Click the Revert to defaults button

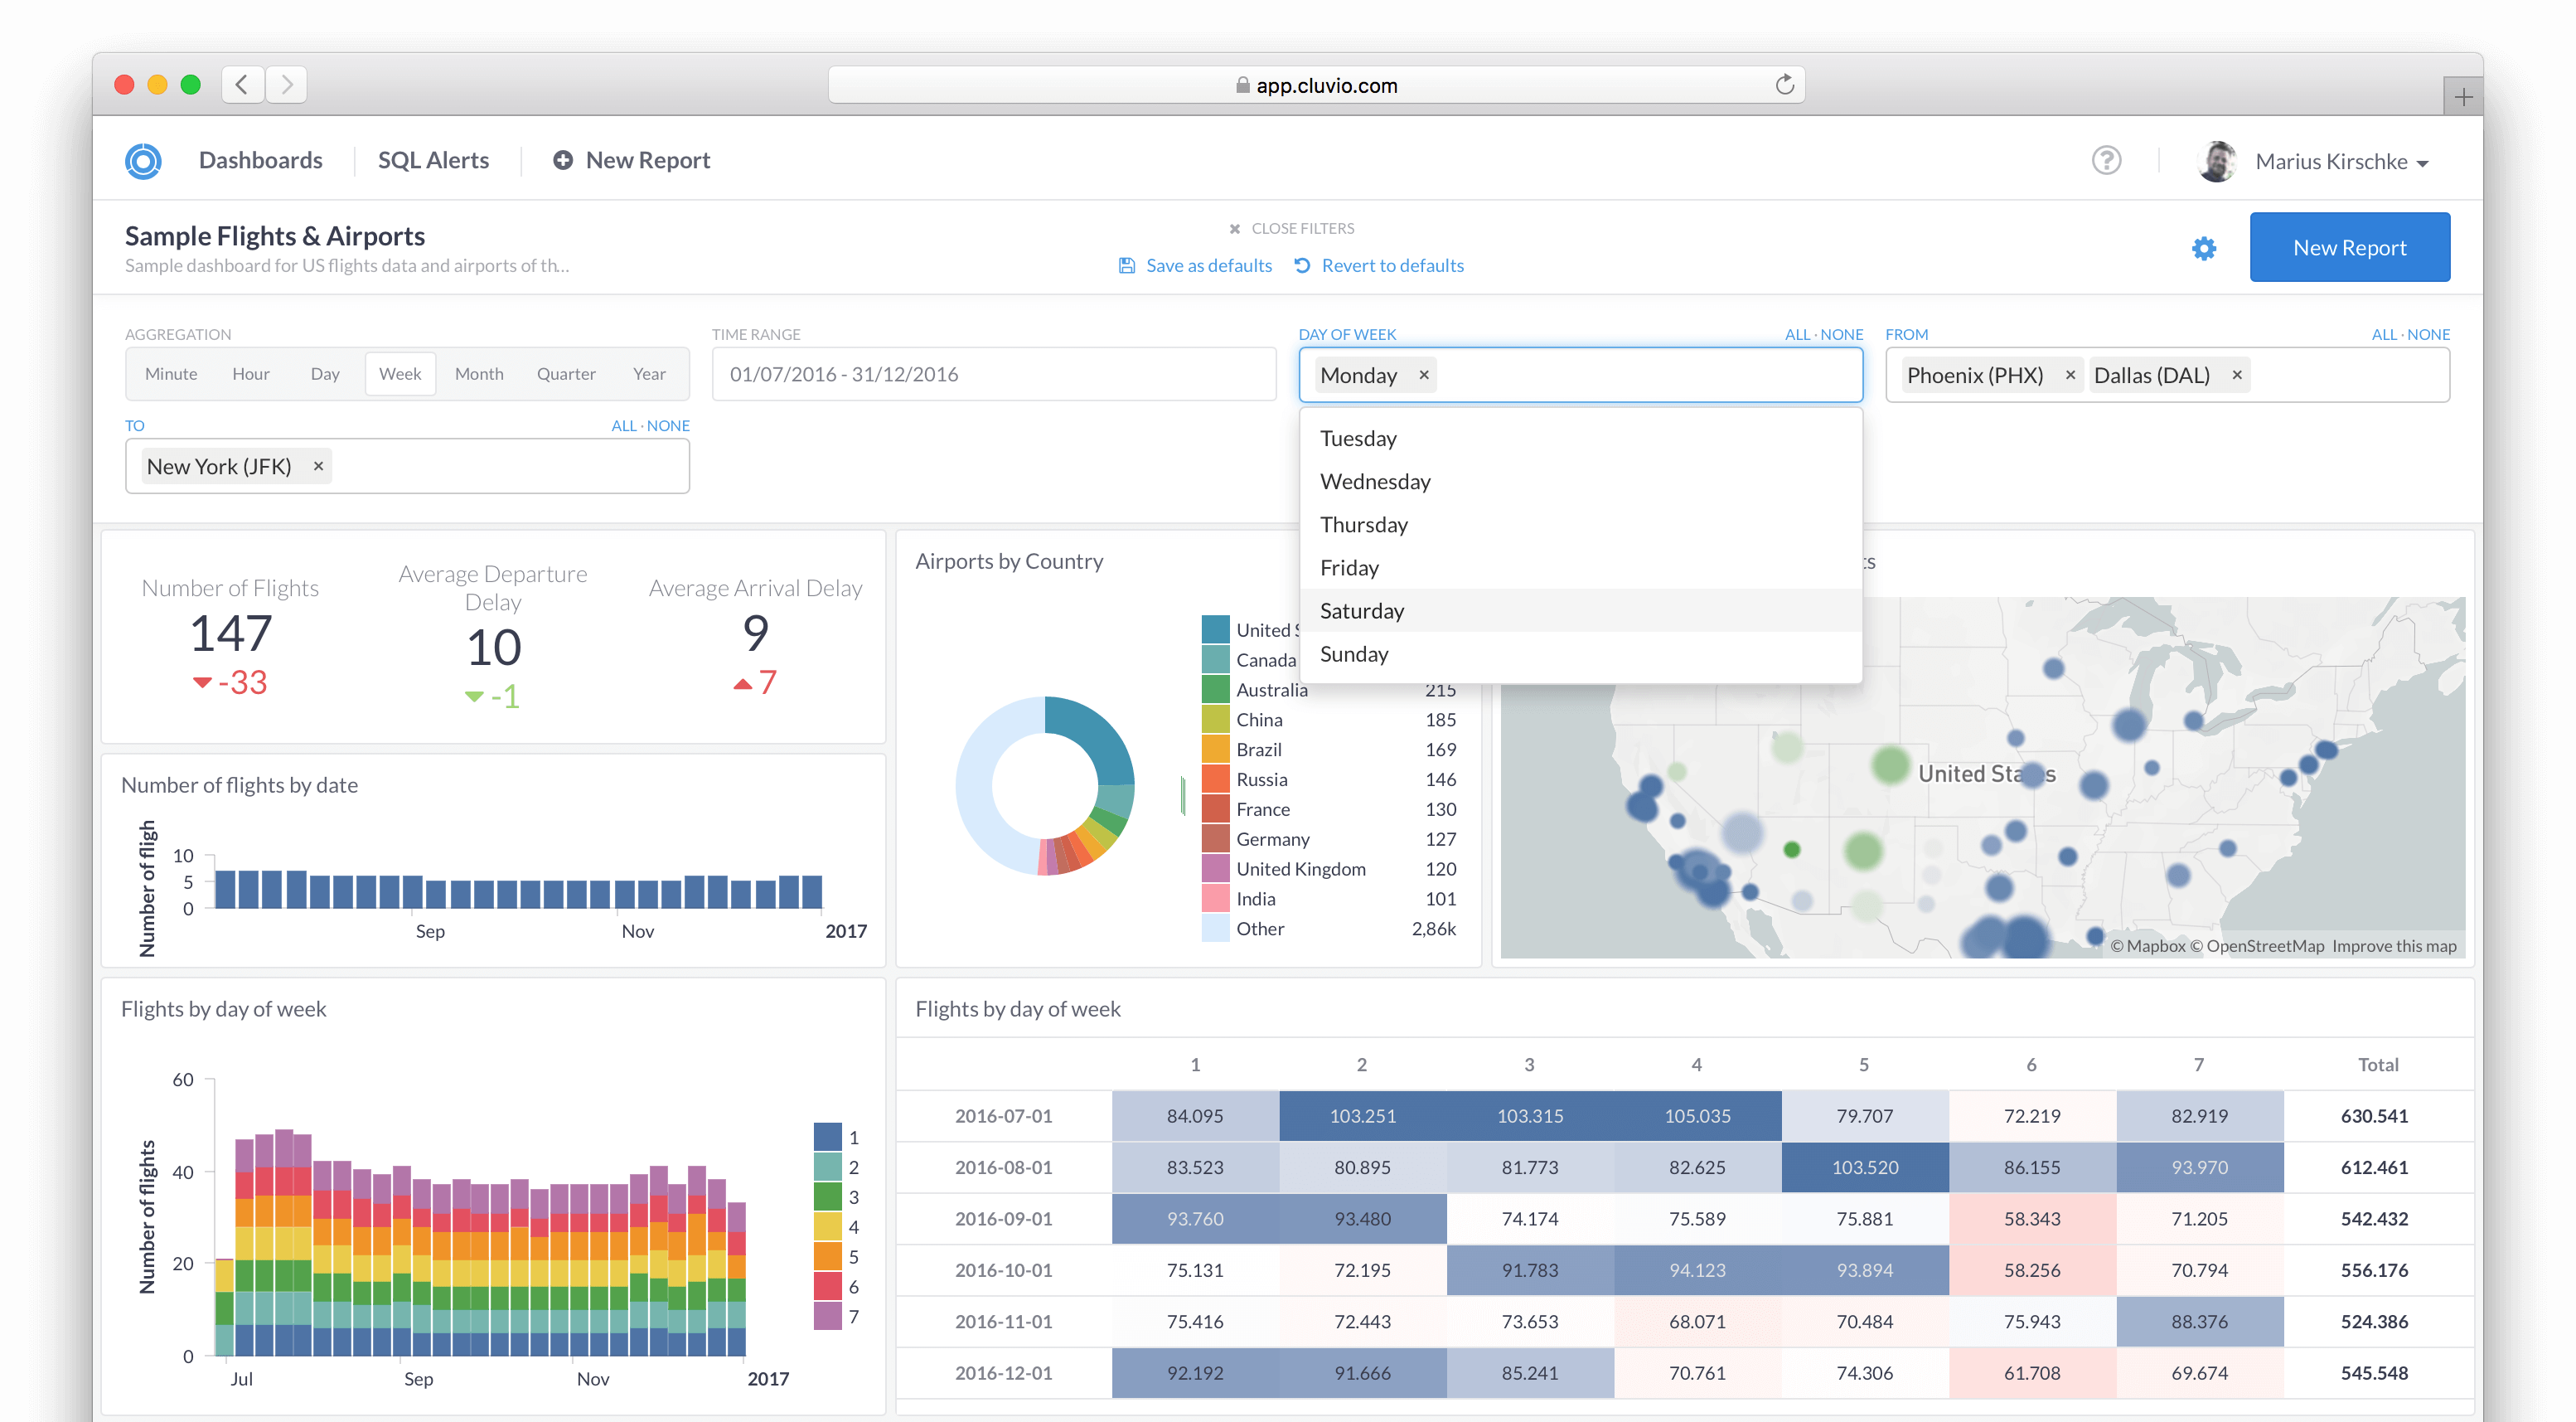click(1392, 266)
